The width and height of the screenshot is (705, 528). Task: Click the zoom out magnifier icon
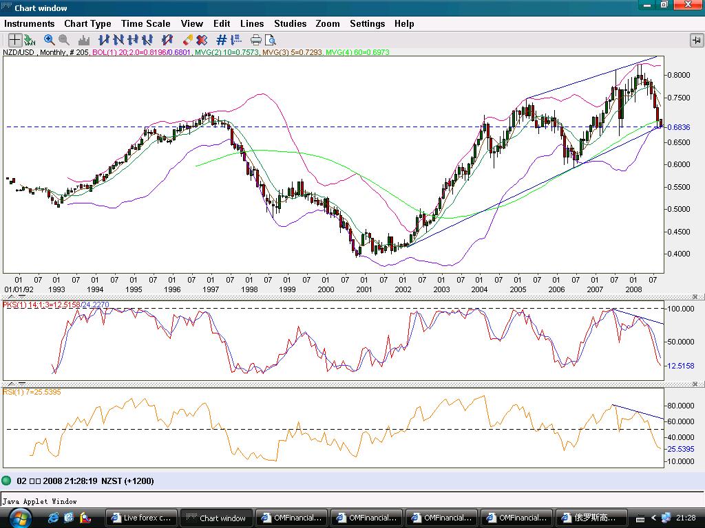64,40
